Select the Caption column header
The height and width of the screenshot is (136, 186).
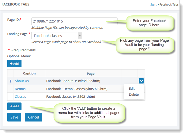click(x=29, y=73)
